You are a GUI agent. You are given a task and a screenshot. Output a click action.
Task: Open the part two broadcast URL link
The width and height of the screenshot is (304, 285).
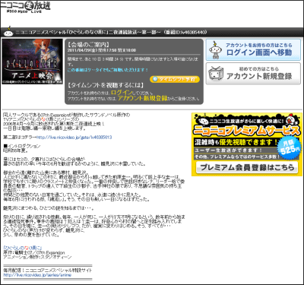click(74, 138)
